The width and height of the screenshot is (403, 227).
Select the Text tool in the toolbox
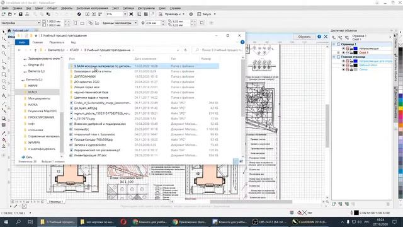4,96
